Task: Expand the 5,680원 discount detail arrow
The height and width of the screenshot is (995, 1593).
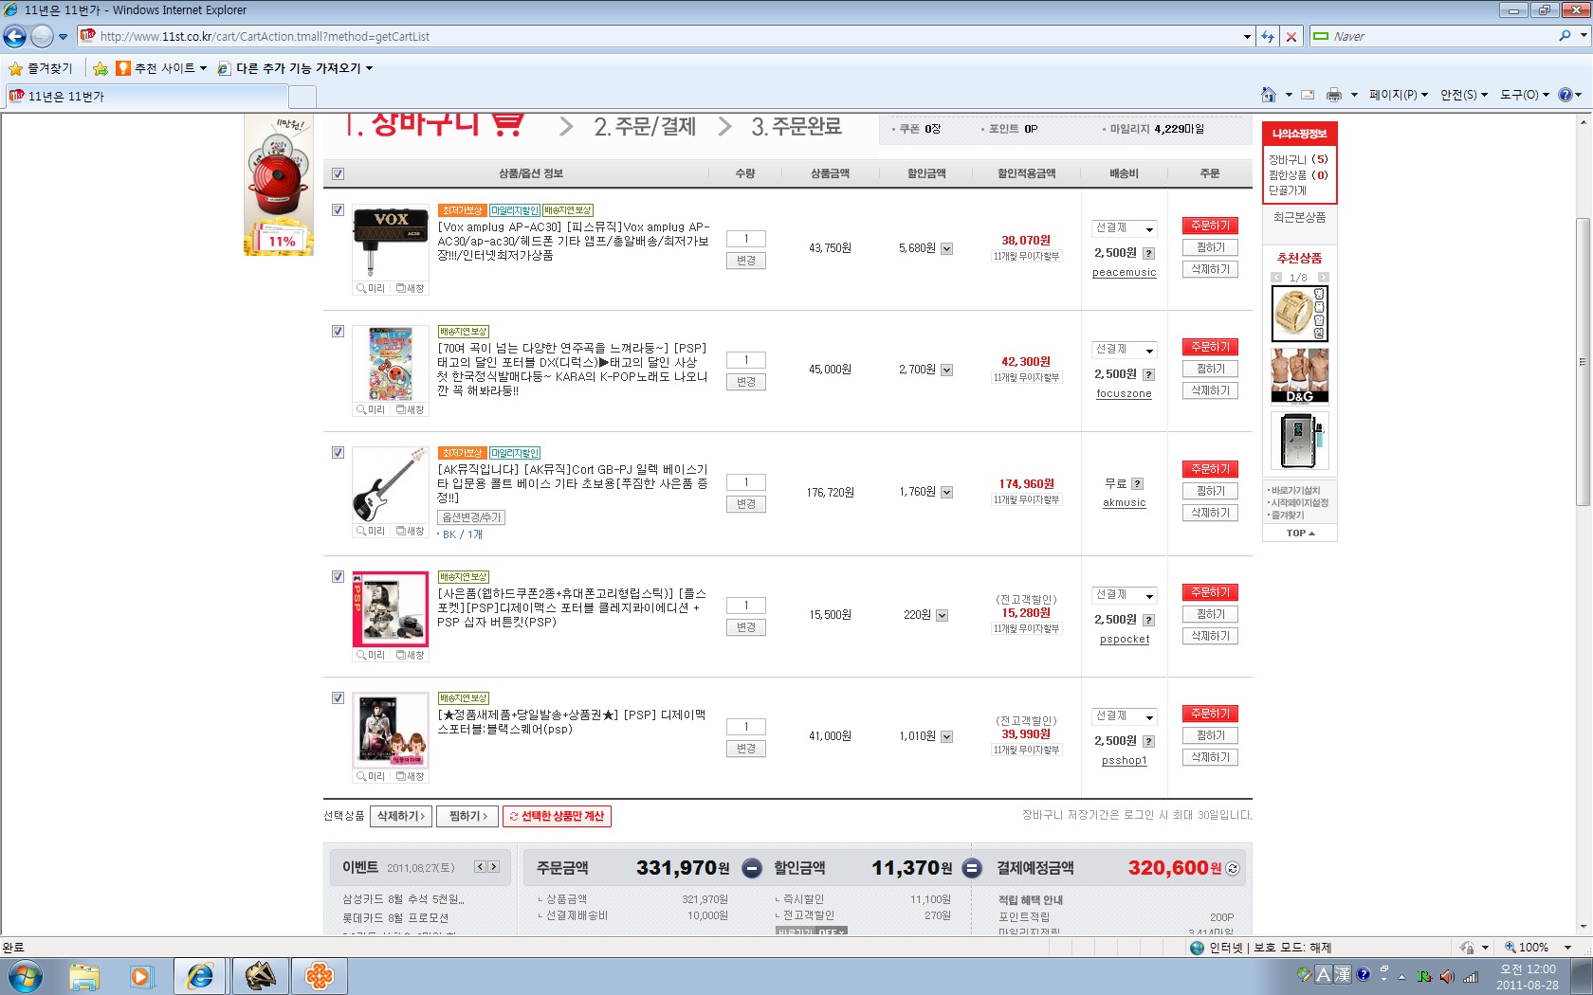Action: 946,248
